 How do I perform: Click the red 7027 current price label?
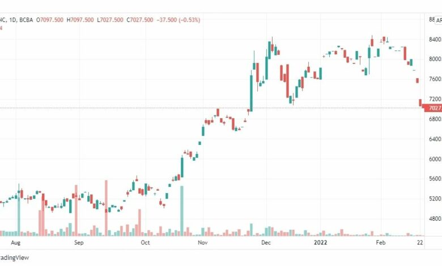click(433, 108)
